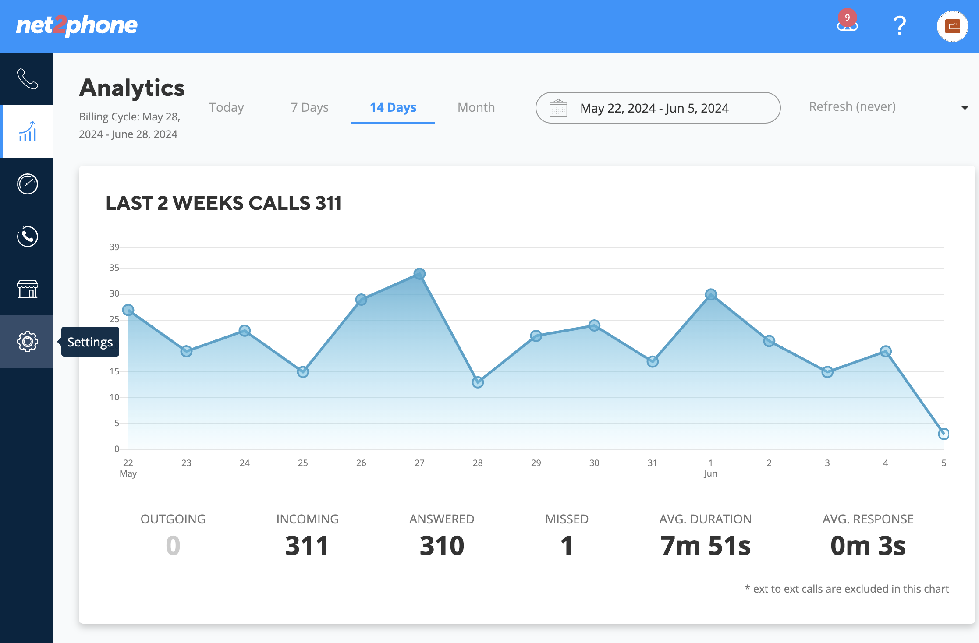The width and height of the screenshot is (979, 643).
Task: Open the Settings gear icon
Action: 27,342
